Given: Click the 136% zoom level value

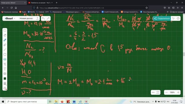Looking at the screenshot, I should [172, 92].
